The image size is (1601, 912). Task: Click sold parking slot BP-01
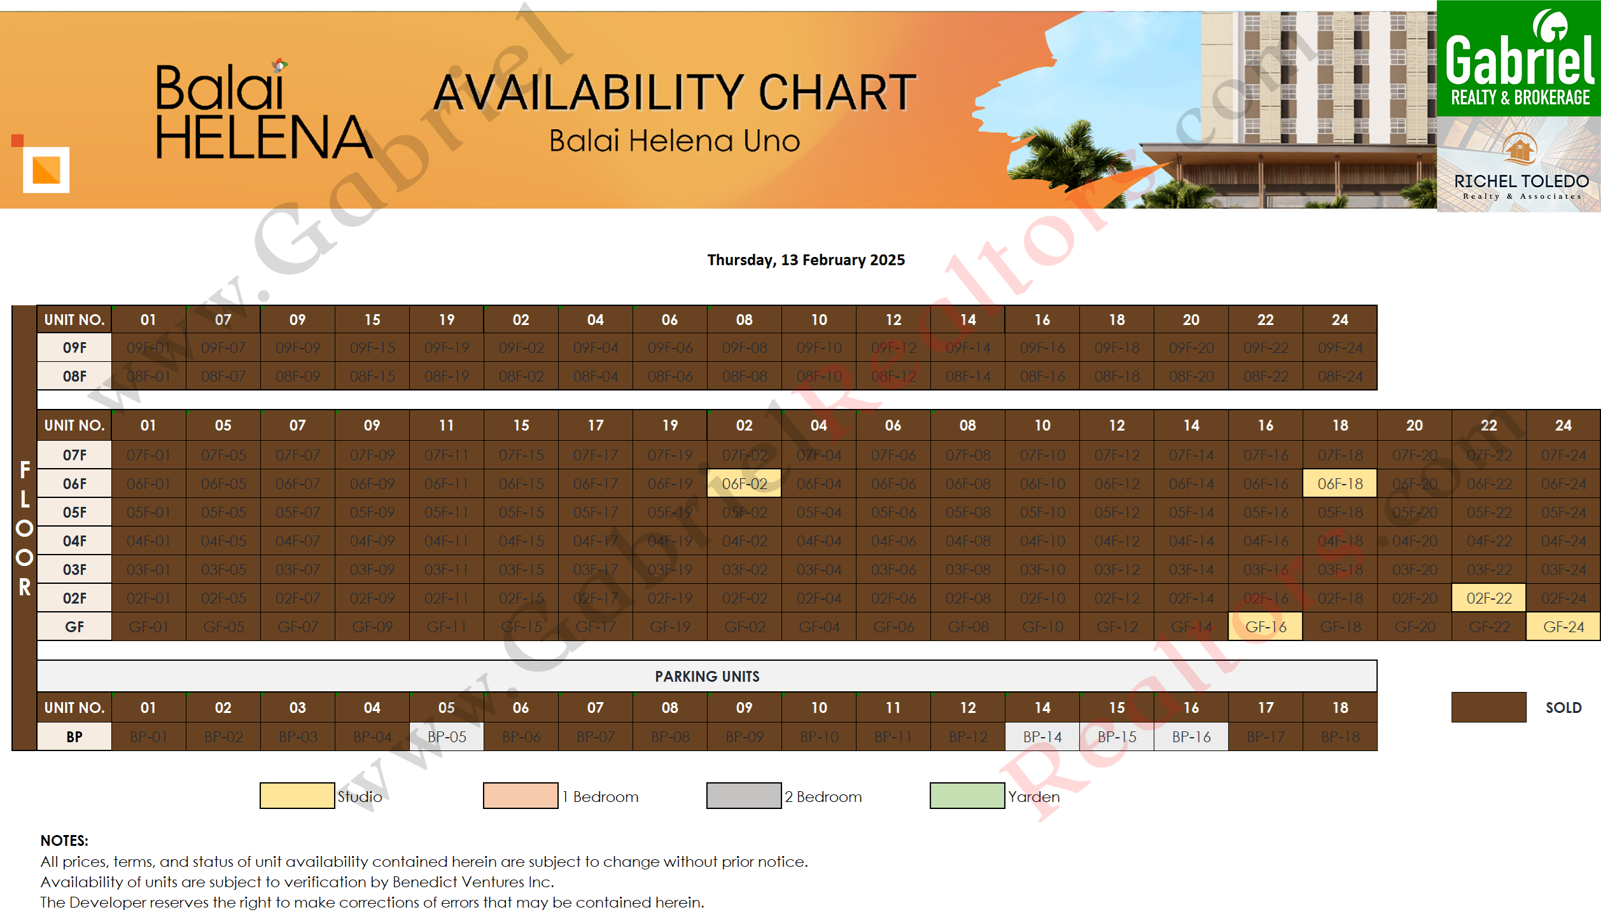[x=148, y=737]
